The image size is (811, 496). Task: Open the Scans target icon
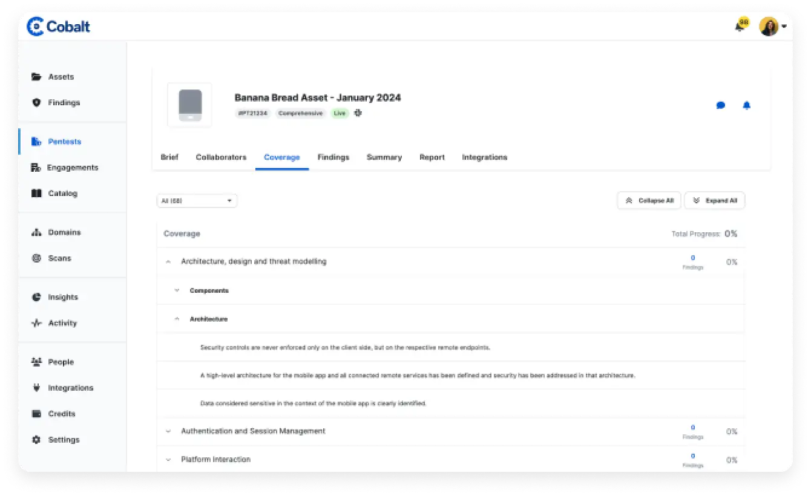point(36,258)
